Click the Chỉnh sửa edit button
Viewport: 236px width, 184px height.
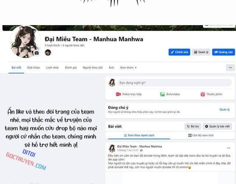(x=179, y=52)
